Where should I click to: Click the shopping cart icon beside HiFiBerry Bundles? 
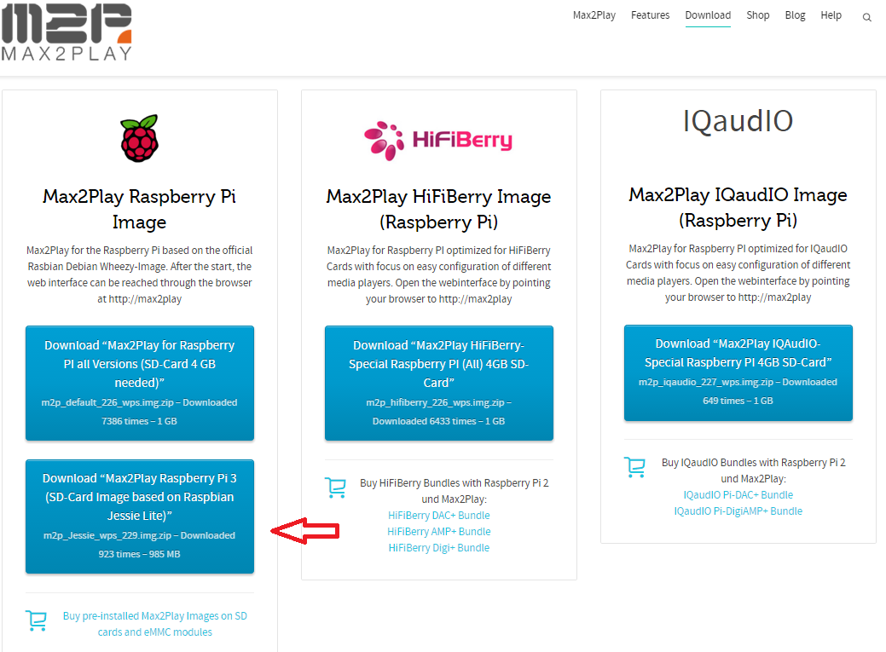point(335,488)
